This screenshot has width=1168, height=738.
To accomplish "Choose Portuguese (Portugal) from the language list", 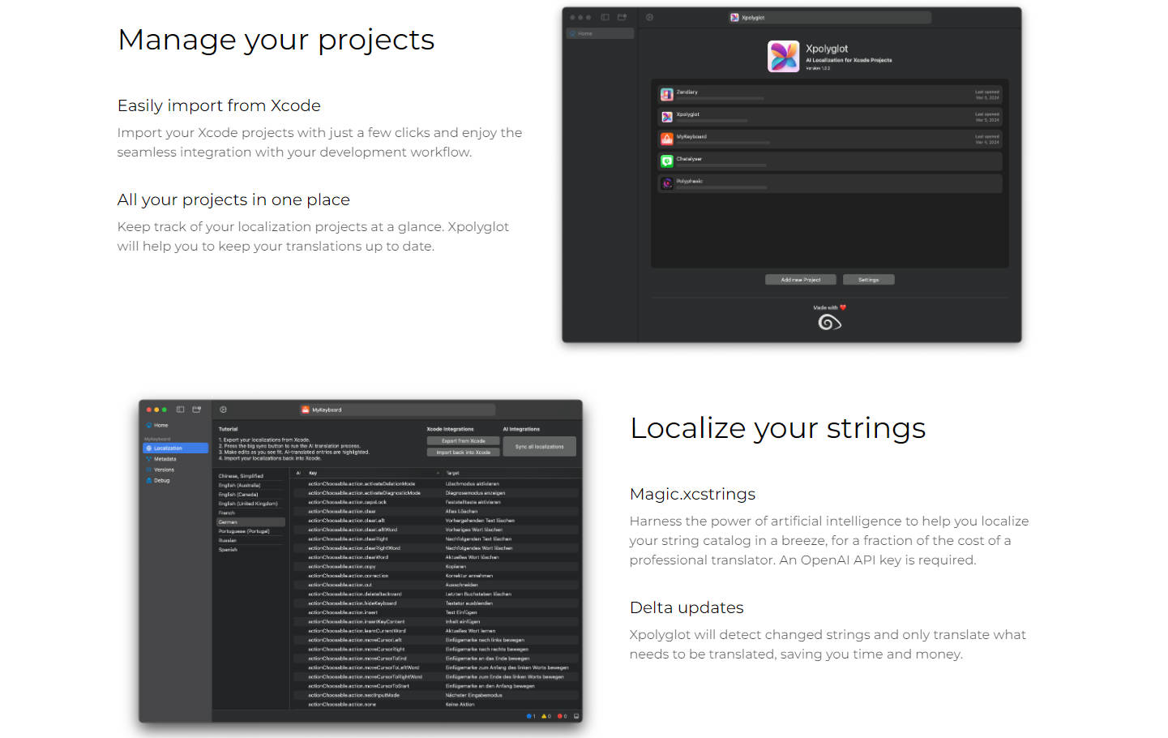I will coord(243,531).
